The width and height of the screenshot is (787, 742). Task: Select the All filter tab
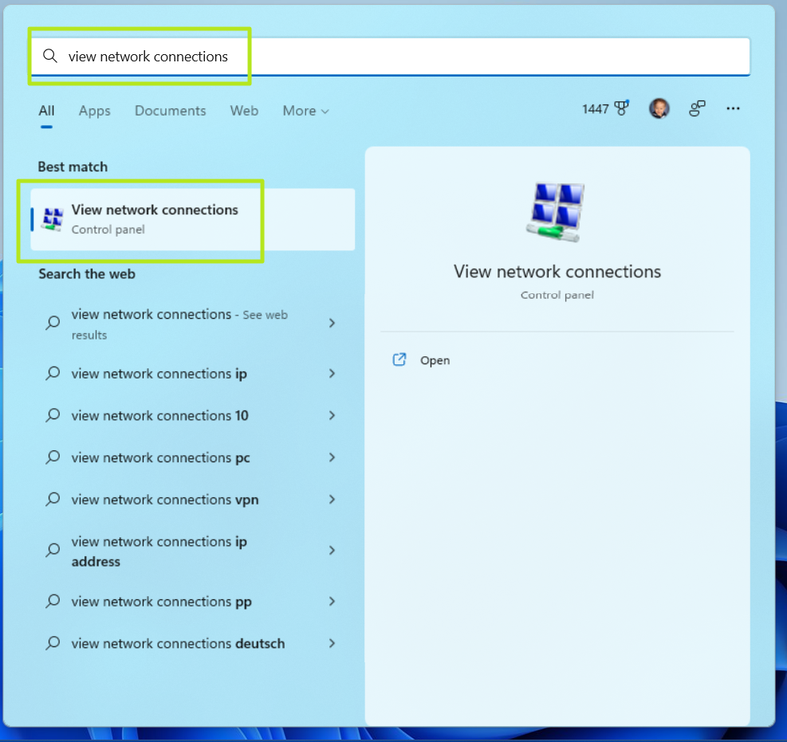point(45,111)
